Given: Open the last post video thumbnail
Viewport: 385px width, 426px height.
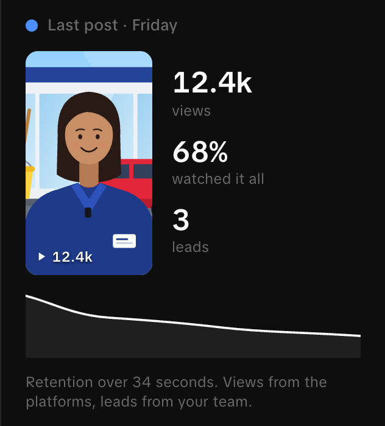Looking at the screenshot, I should (89, 163).
